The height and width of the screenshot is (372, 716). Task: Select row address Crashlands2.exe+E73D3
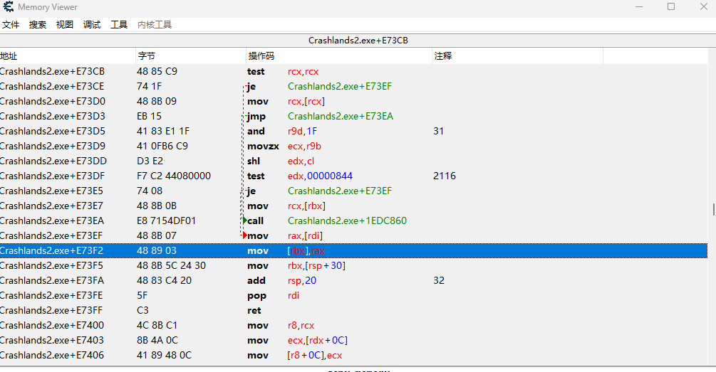53,116
